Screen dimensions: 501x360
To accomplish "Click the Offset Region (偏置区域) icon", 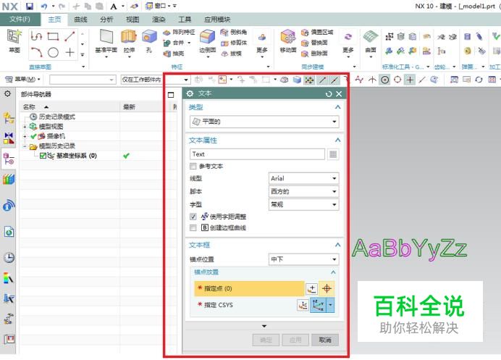I will (305, 32).
